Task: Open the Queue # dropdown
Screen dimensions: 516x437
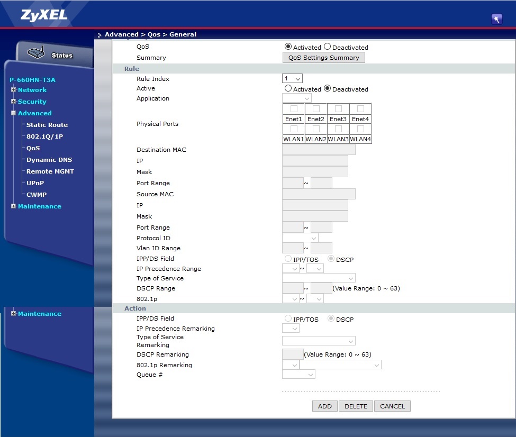Action: [x=298, y=375]
